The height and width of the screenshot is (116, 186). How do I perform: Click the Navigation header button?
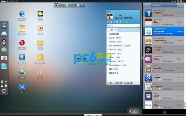[164, 6]
